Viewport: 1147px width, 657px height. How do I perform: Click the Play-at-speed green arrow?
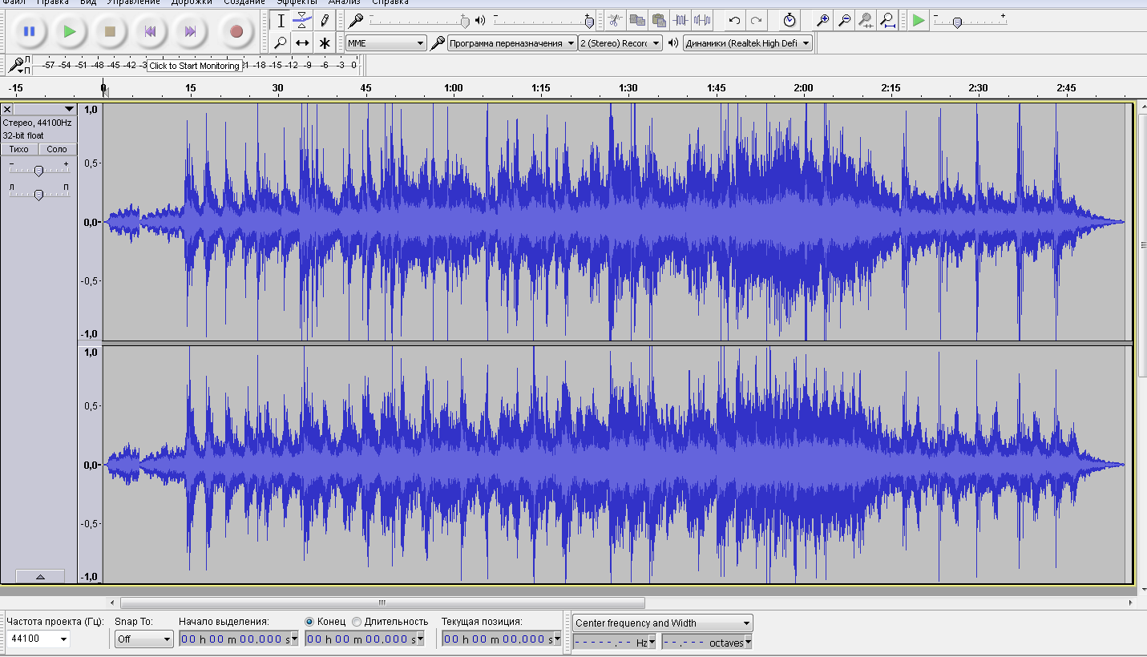[x=919, y=20]
